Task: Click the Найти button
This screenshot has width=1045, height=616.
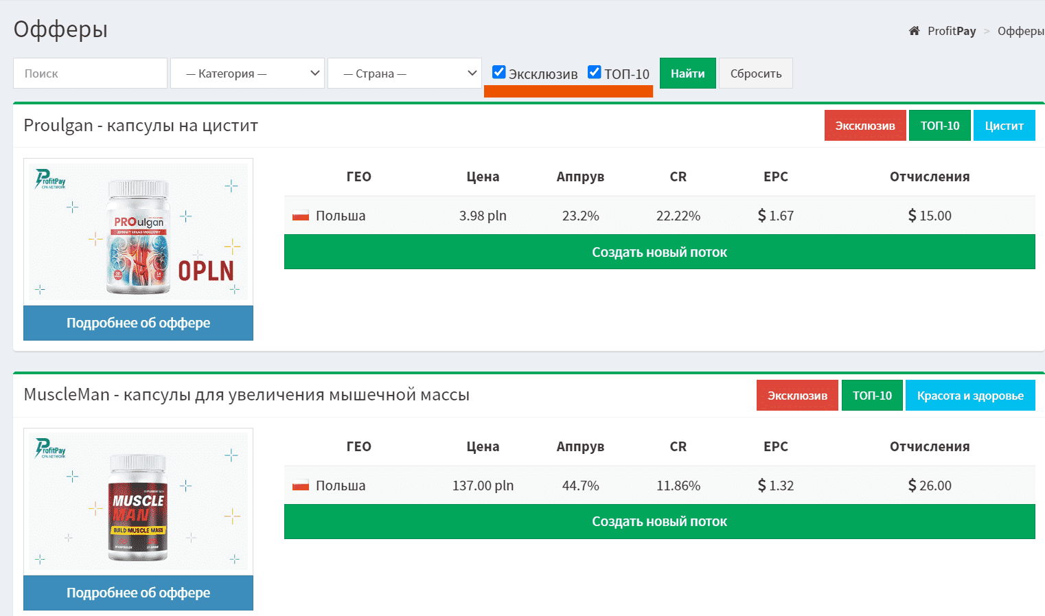Action: [688, 73]
